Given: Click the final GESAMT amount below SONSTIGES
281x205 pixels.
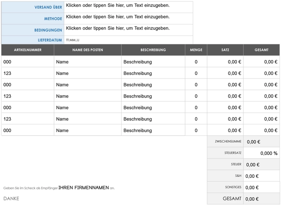Looking at the screenshot, I should [252, 199].
